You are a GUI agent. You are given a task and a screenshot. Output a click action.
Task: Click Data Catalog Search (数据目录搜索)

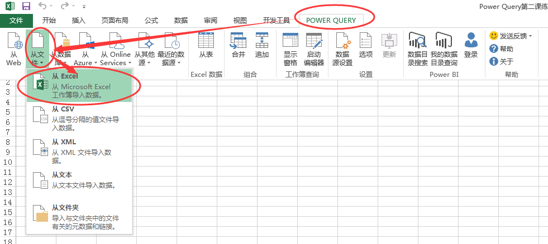click(418, 50)
